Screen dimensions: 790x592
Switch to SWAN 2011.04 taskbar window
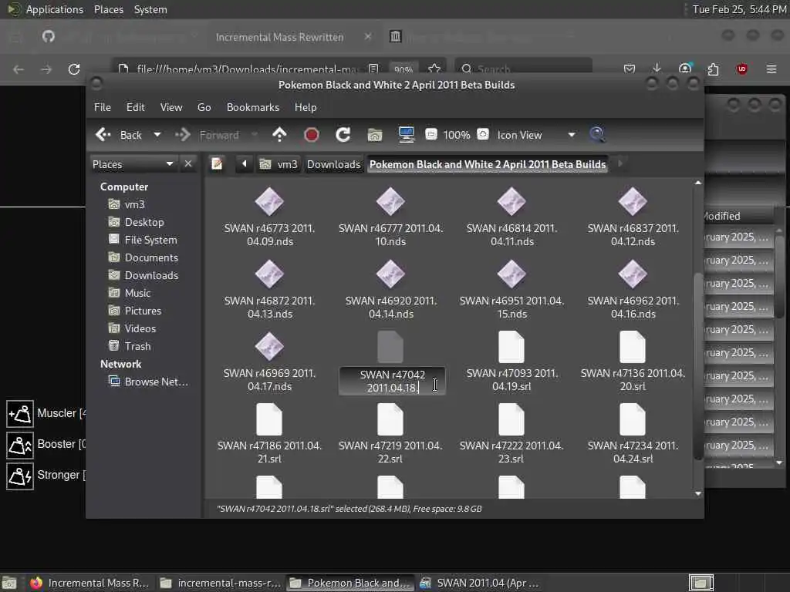(x=480, y=583)
